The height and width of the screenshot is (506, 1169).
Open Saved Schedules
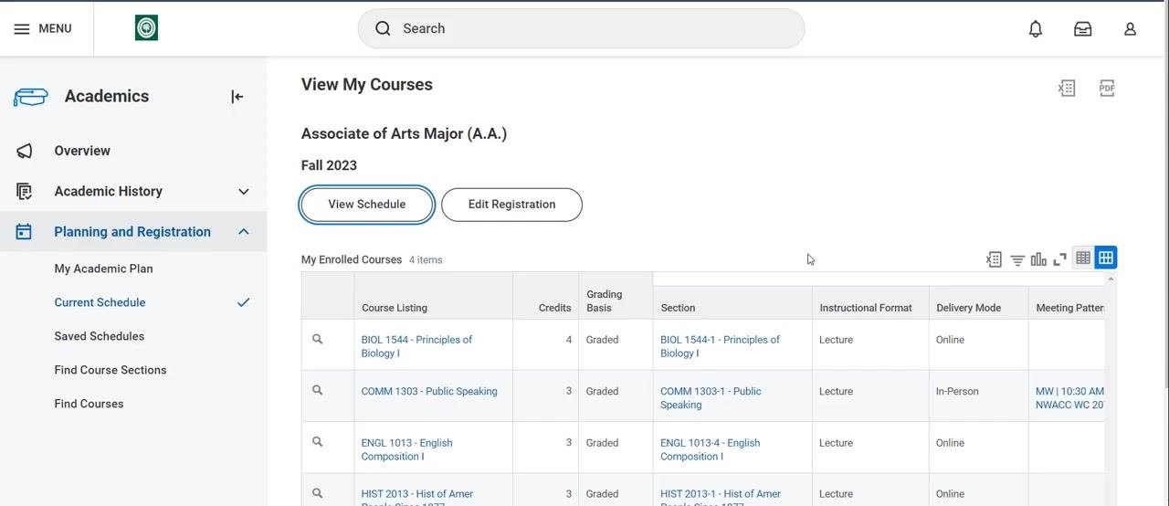[100, 336]
